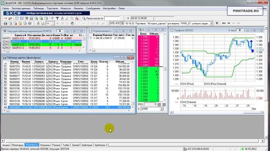
Task: Click the EDH2 [Price Channel] legend label
Action: 215,84
